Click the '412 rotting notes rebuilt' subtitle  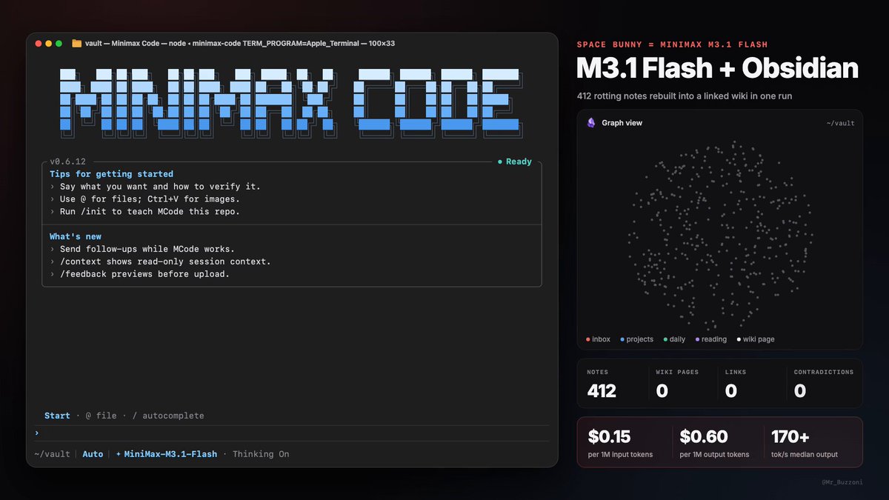pos(683,96)
